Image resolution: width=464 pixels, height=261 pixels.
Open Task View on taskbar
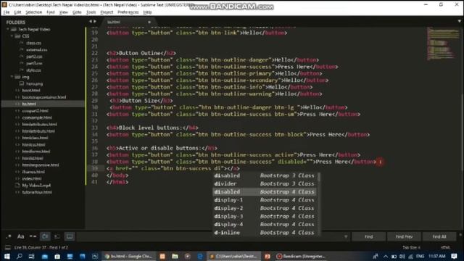pyautogui.click(x=31, y=256)
